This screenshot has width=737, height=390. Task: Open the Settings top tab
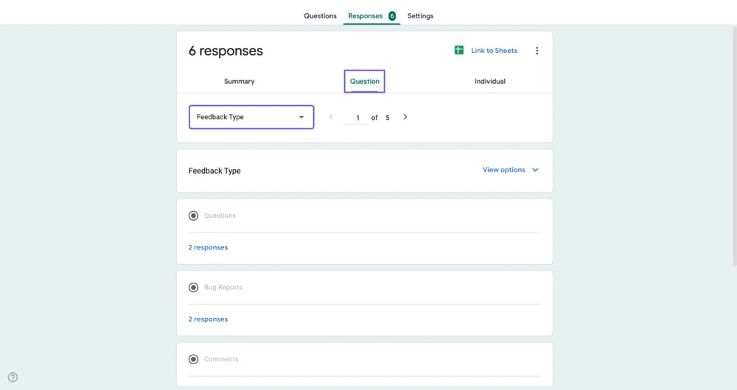(x=420, y=16)
